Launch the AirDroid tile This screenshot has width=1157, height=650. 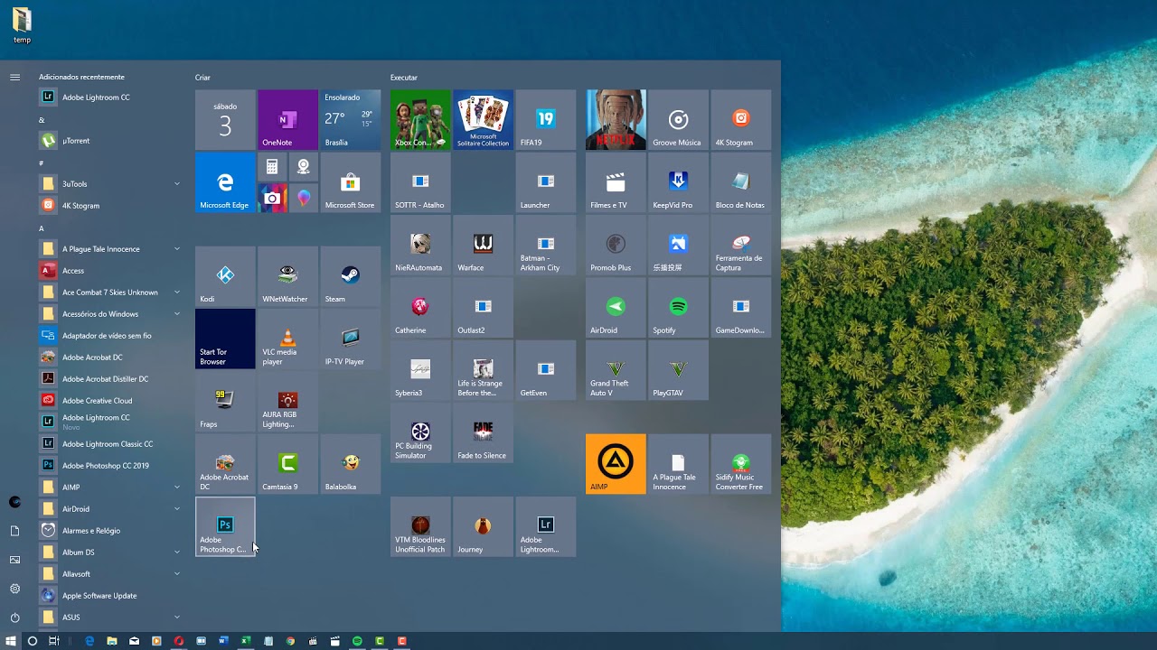click(616, 307)
